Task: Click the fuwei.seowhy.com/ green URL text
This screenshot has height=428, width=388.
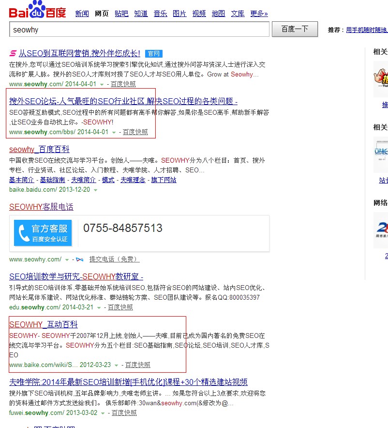Action: click(37, 413)
